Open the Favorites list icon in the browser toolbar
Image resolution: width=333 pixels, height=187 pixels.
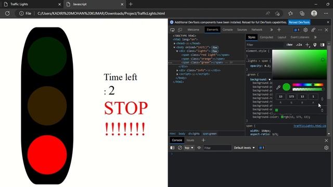[290, 14]
